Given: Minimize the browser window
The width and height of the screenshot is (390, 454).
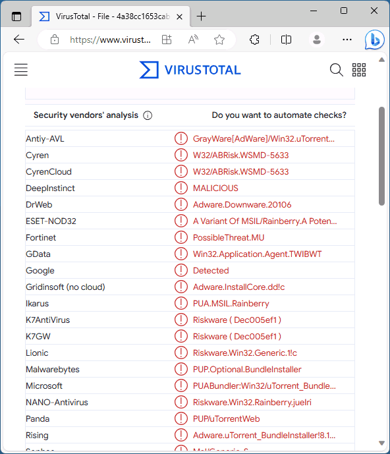Looking at the screenshot, I should (x=314, y=11).
